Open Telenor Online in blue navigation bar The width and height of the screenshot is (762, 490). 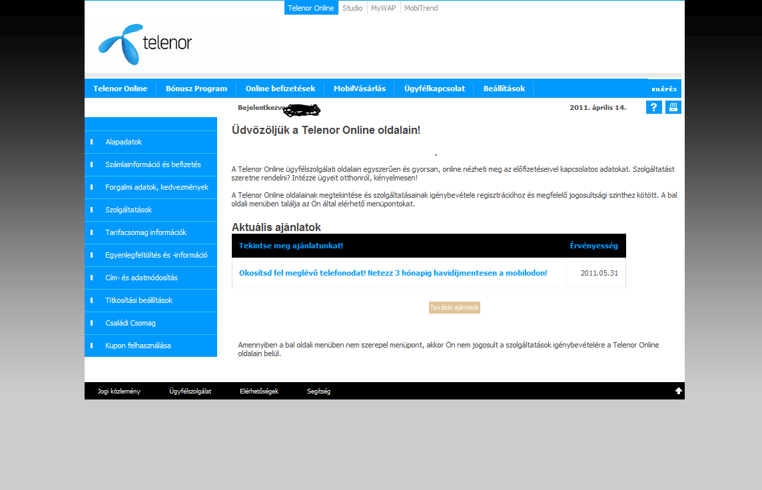pyautogui.click(x=120, y=89)
